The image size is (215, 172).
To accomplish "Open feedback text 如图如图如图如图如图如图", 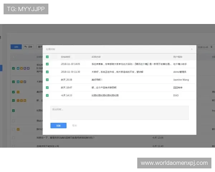I will 105,95.
